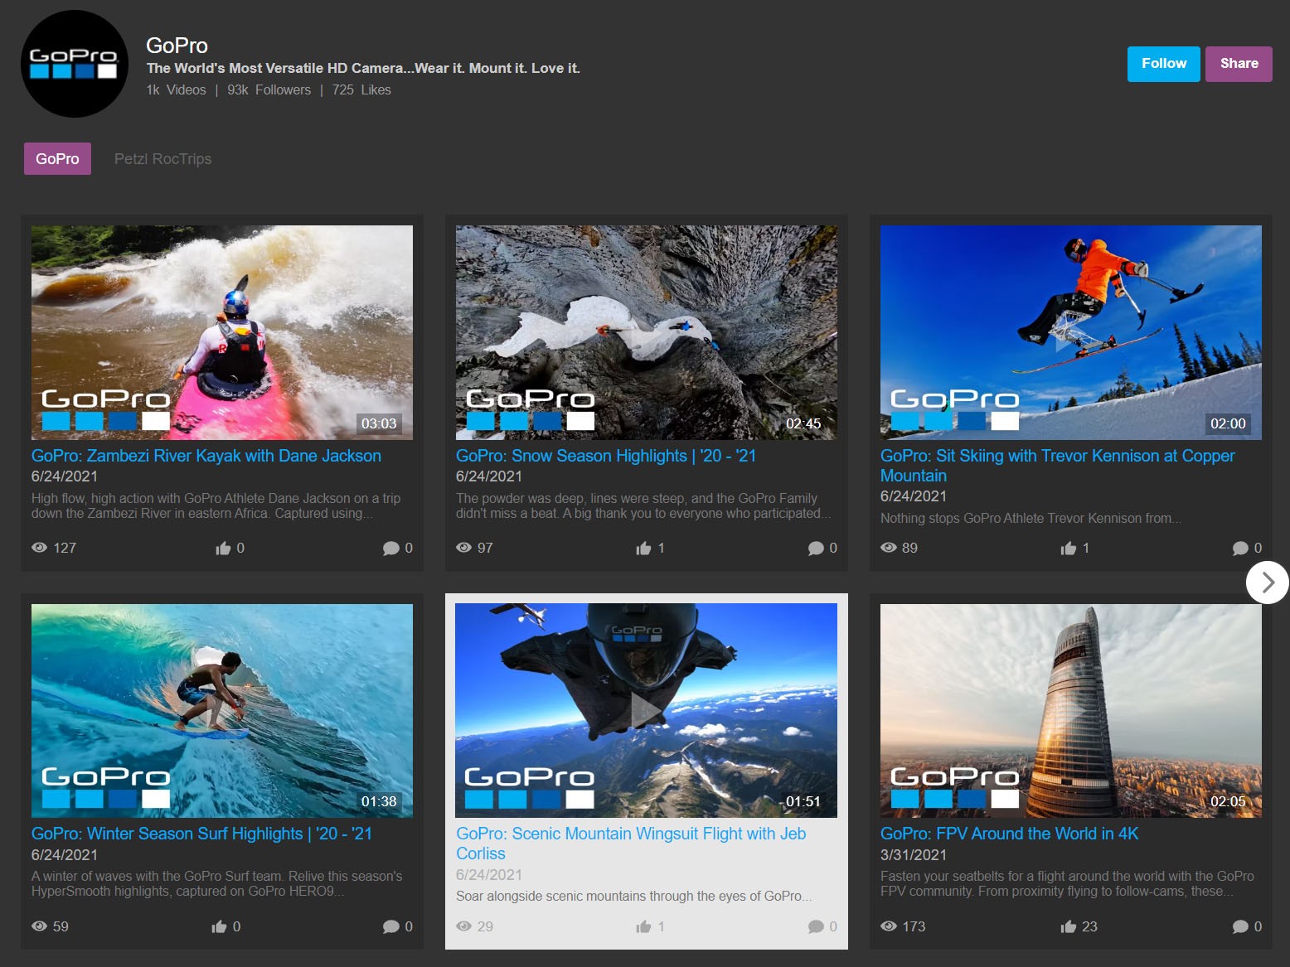This screenshot has width=1290, height=967.
Task: Play the Wingsuit Flight video via play icon
Action: (x=647, y=710)
